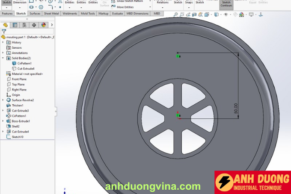
Task: Open the Evaluate tab
Action: (117, 14)
